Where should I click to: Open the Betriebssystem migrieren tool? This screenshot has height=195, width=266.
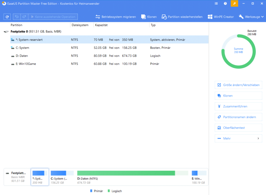116,17
